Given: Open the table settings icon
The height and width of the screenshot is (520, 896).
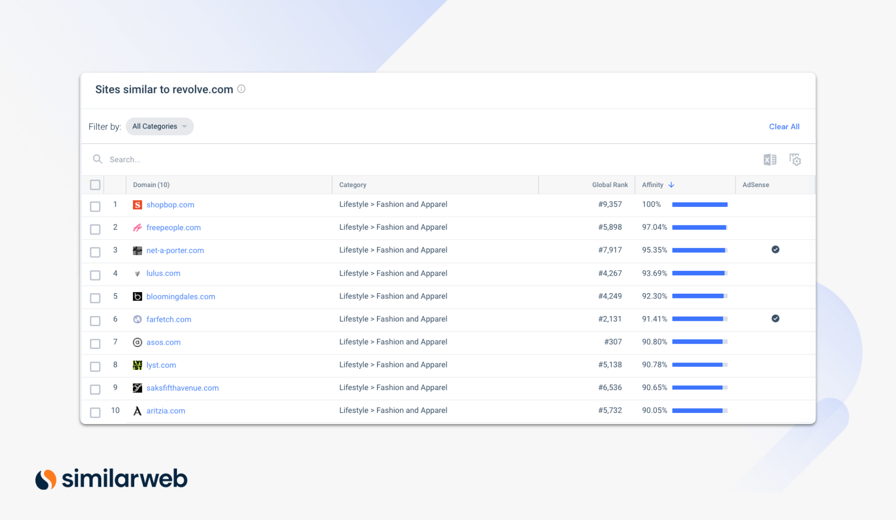Looking at the screenshot, I should point(795,159).
